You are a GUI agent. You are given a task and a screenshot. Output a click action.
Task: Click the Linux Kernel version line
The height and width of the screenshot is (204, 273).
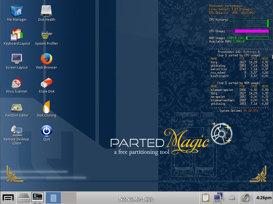[231, 9]
